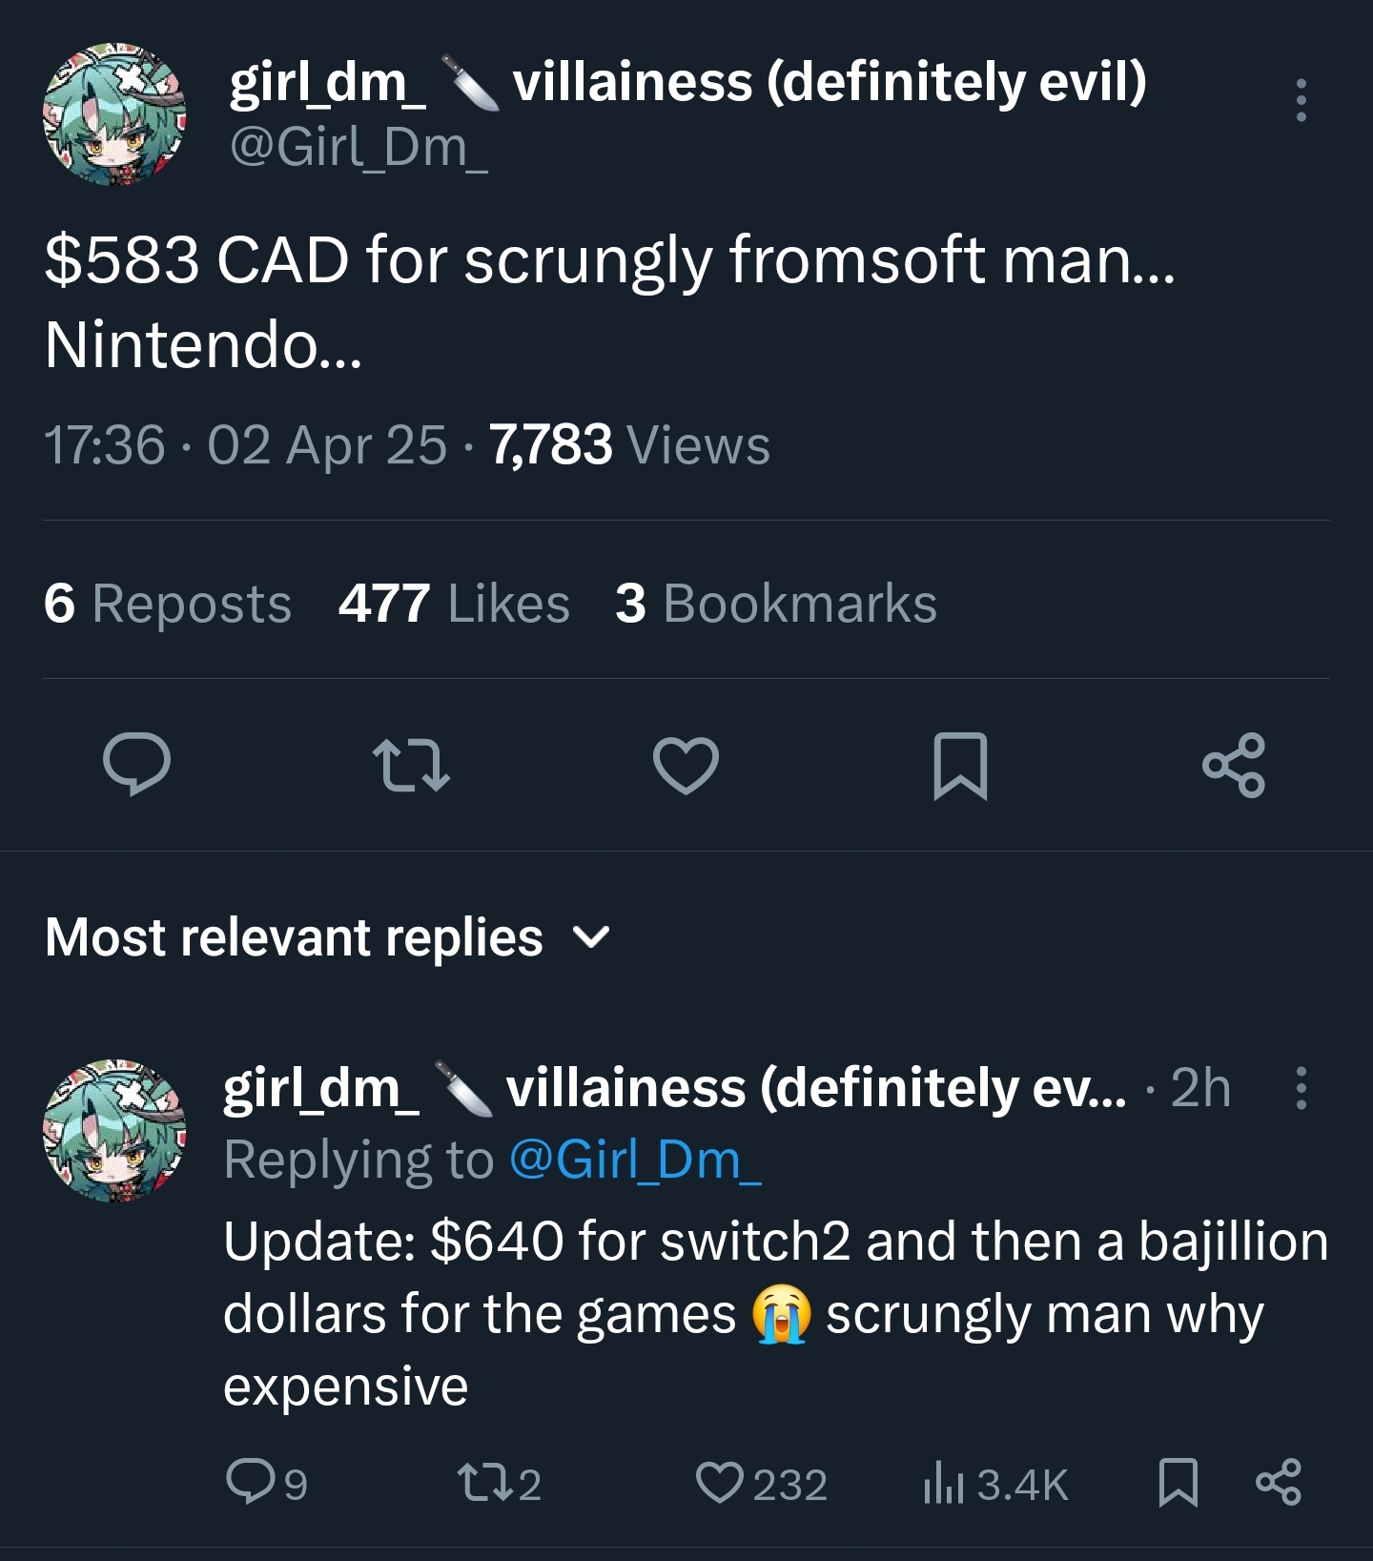1373x1561 pixels.
Task: Open the 3 Bookmarks count
Action: [776, 604]
